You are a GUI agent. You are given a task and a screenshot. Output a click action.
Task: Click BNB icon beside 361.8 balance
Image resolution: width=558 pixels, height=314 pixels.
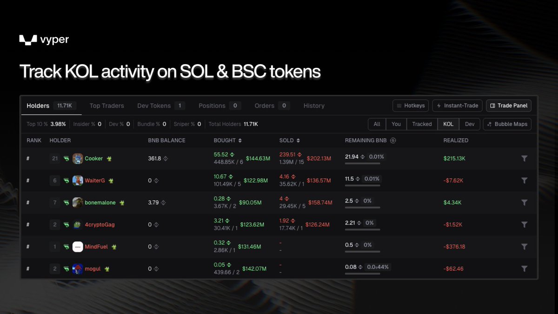(x=166, y=159)
